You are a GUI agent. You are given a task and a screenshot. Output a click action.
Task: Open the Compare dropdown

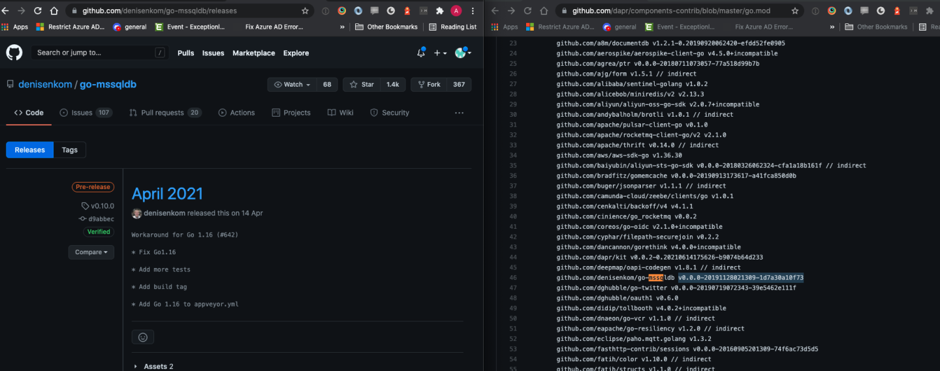tap(91, 252)
